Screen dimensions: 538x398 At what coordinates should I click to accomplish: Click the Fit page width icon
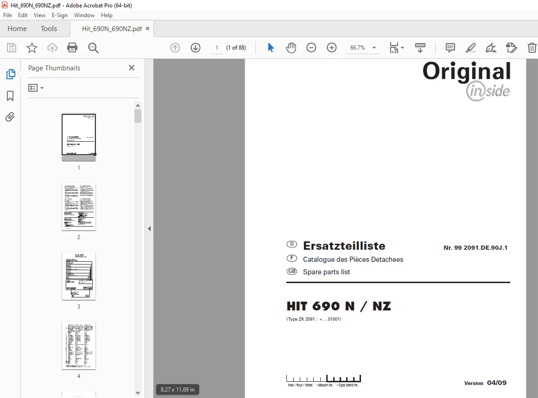click(x=394, y=48)
